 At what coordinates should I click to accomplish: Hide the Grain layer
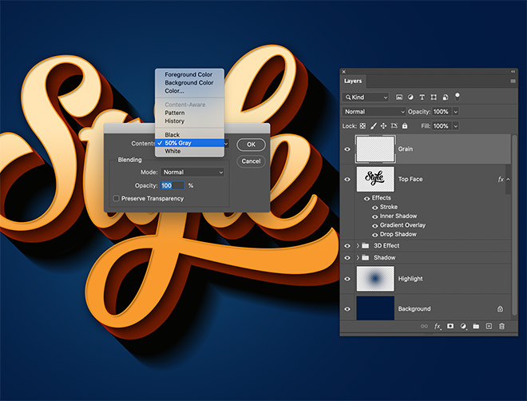coord(347,149)
